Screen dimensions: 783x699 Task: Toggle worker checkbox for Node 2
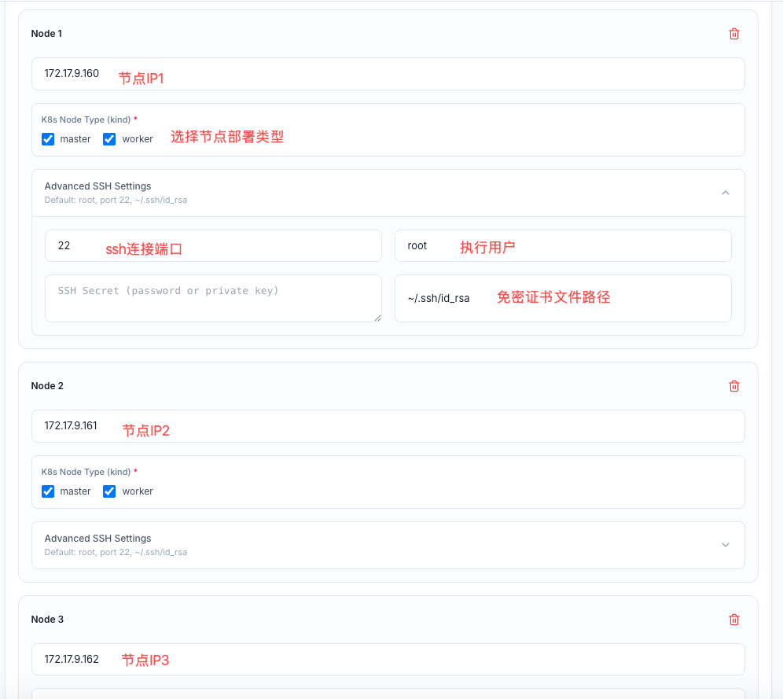coord(109,491)
